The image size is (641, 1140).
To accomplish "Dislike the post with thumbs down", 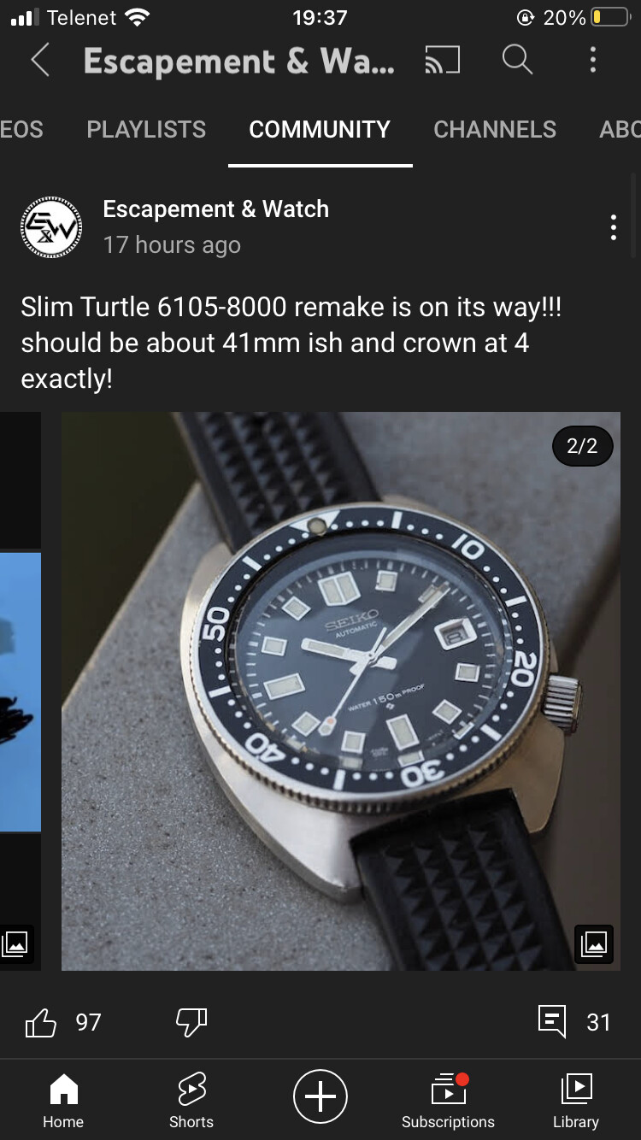I will (x=191, y=1022).
